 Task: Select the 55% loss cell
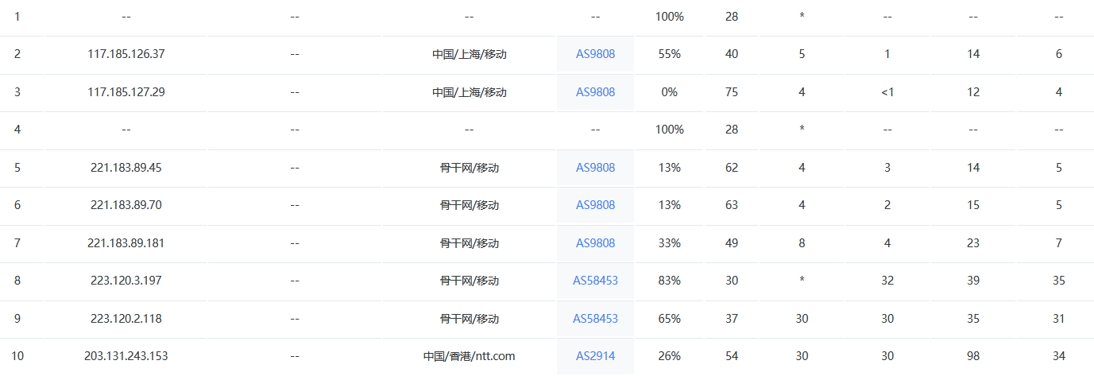click(669, 54)
